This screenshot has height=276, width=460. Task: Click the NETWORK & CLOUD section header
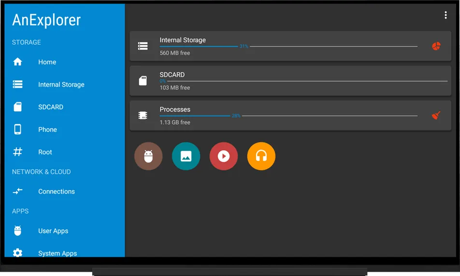(42, 171)
